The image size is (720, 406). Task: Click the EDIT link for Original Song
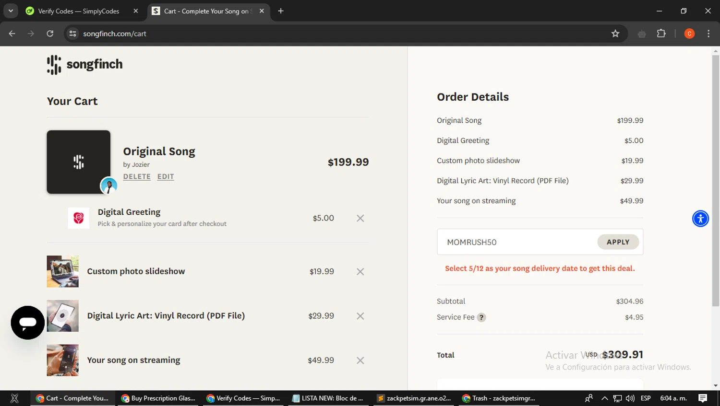(166, 176)
